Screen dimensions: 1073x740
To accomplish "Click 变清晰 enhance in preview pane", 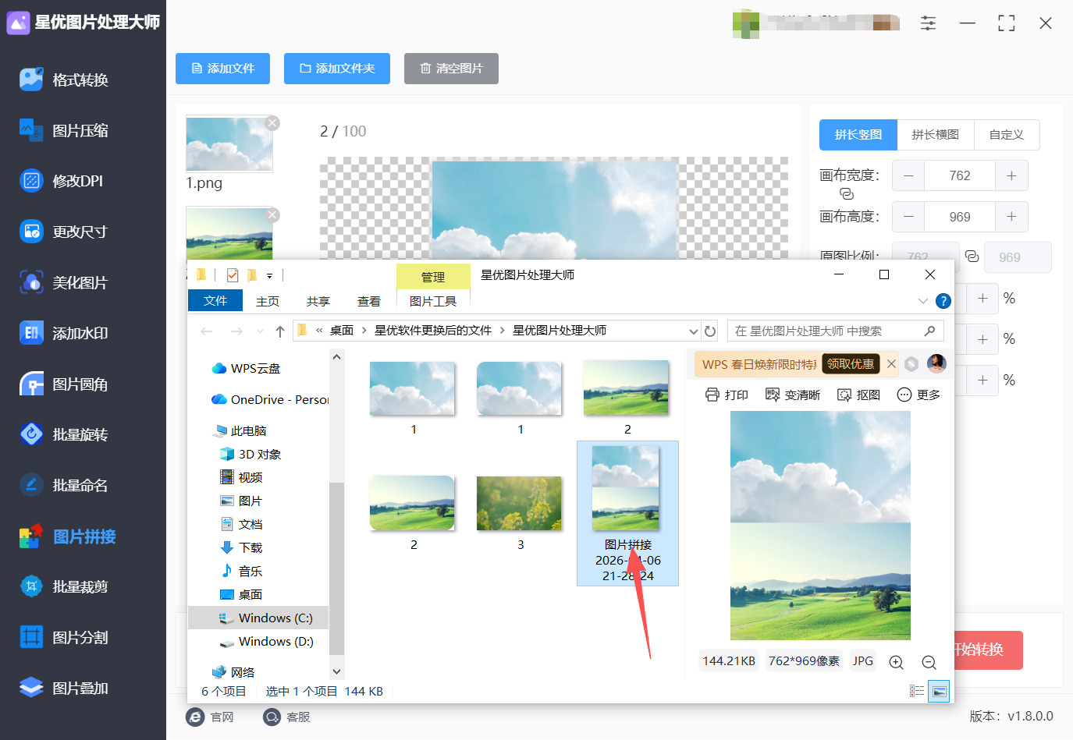I will coord(793,395).
